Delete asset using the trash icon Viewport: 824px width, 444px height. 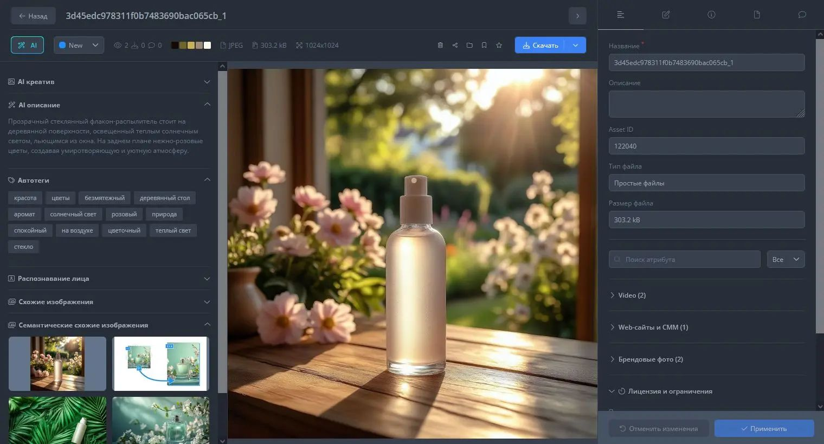440,46
